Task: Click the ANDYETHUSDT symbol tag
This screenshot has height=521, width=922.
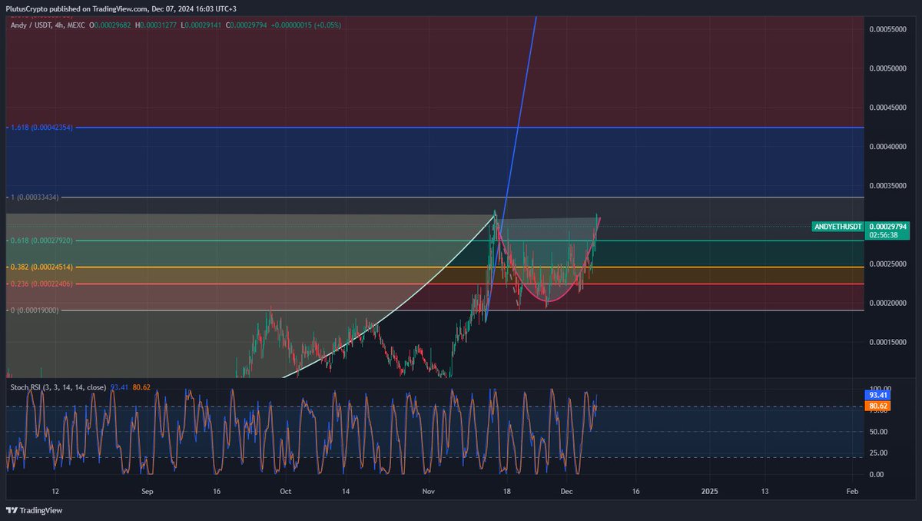Action: click(x=838, y=227)
